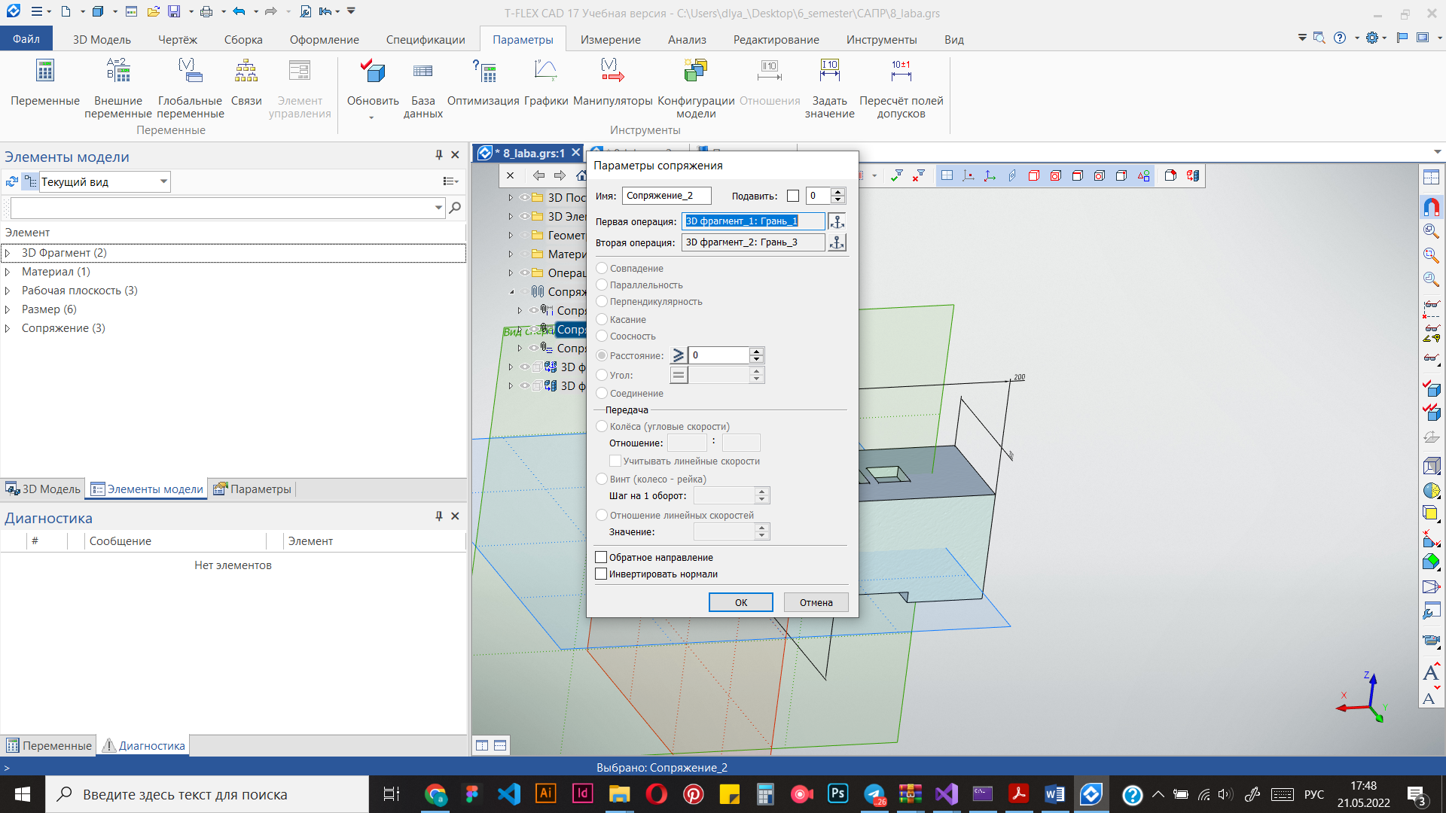Click the distance inequality sign button
This screenshot has width=1446, height=813.
[678, 355]
